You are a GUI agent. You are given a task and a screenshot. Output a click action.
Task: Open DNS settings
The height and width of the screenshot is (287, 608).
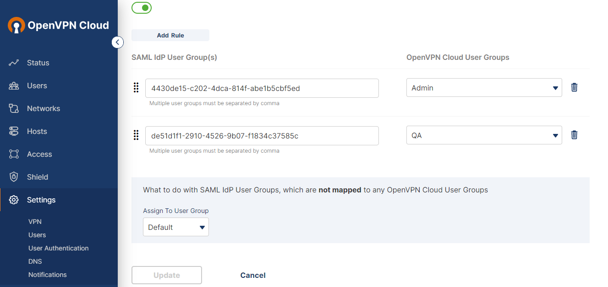(35, 261)
